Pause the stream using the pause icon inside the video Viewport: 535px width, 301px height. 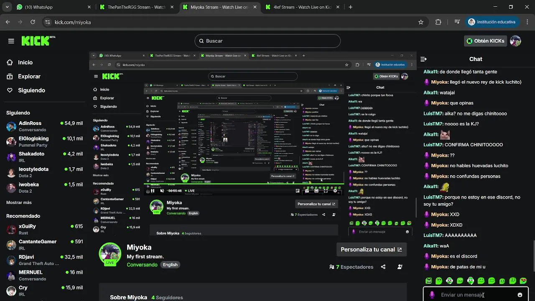[x=153, y=191]
